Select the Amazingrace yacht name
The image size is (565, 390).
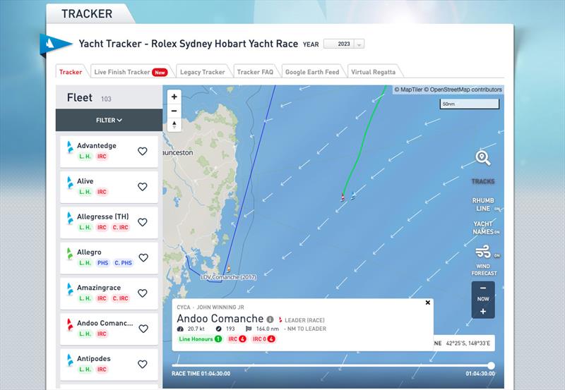tap(99, 288)
